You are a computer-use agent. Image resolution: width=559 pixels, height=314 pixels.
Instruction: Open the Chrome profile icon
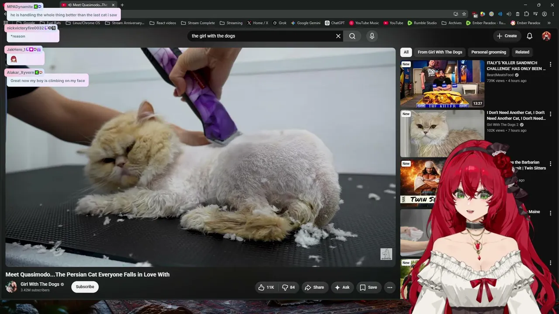pyautogui.click(x=544, y=14)
